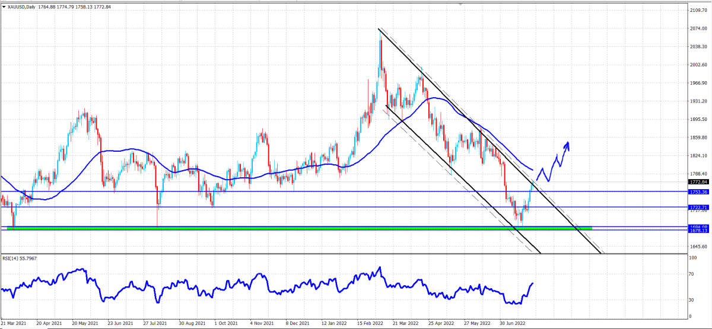Click the 2109.70 price scale label
Screen dimensions: 712x329
click(x=698, y=10)
